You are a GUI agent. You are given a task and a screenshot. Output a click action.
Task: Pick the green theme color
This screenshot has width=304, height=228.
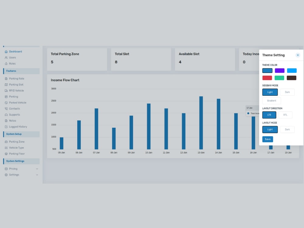point(279,78)
